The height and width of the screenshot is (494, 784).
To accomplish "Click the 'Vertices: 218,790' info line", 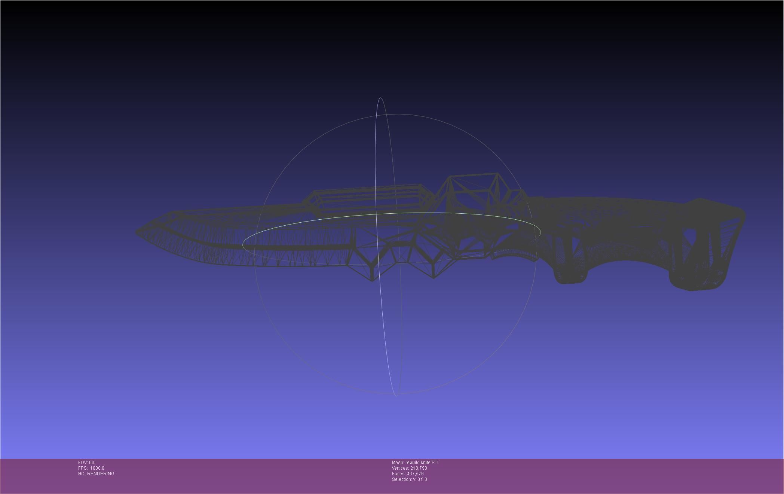I will click(x=410, y=468).
